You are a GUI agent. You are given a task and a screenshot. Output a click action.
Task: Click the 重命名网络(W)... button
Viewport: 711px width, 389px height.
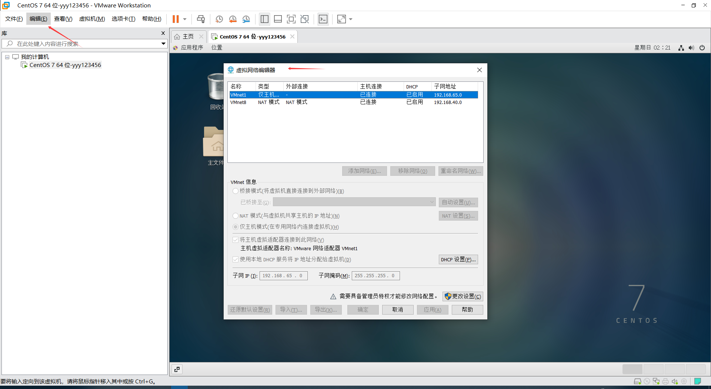pos(461,171)
